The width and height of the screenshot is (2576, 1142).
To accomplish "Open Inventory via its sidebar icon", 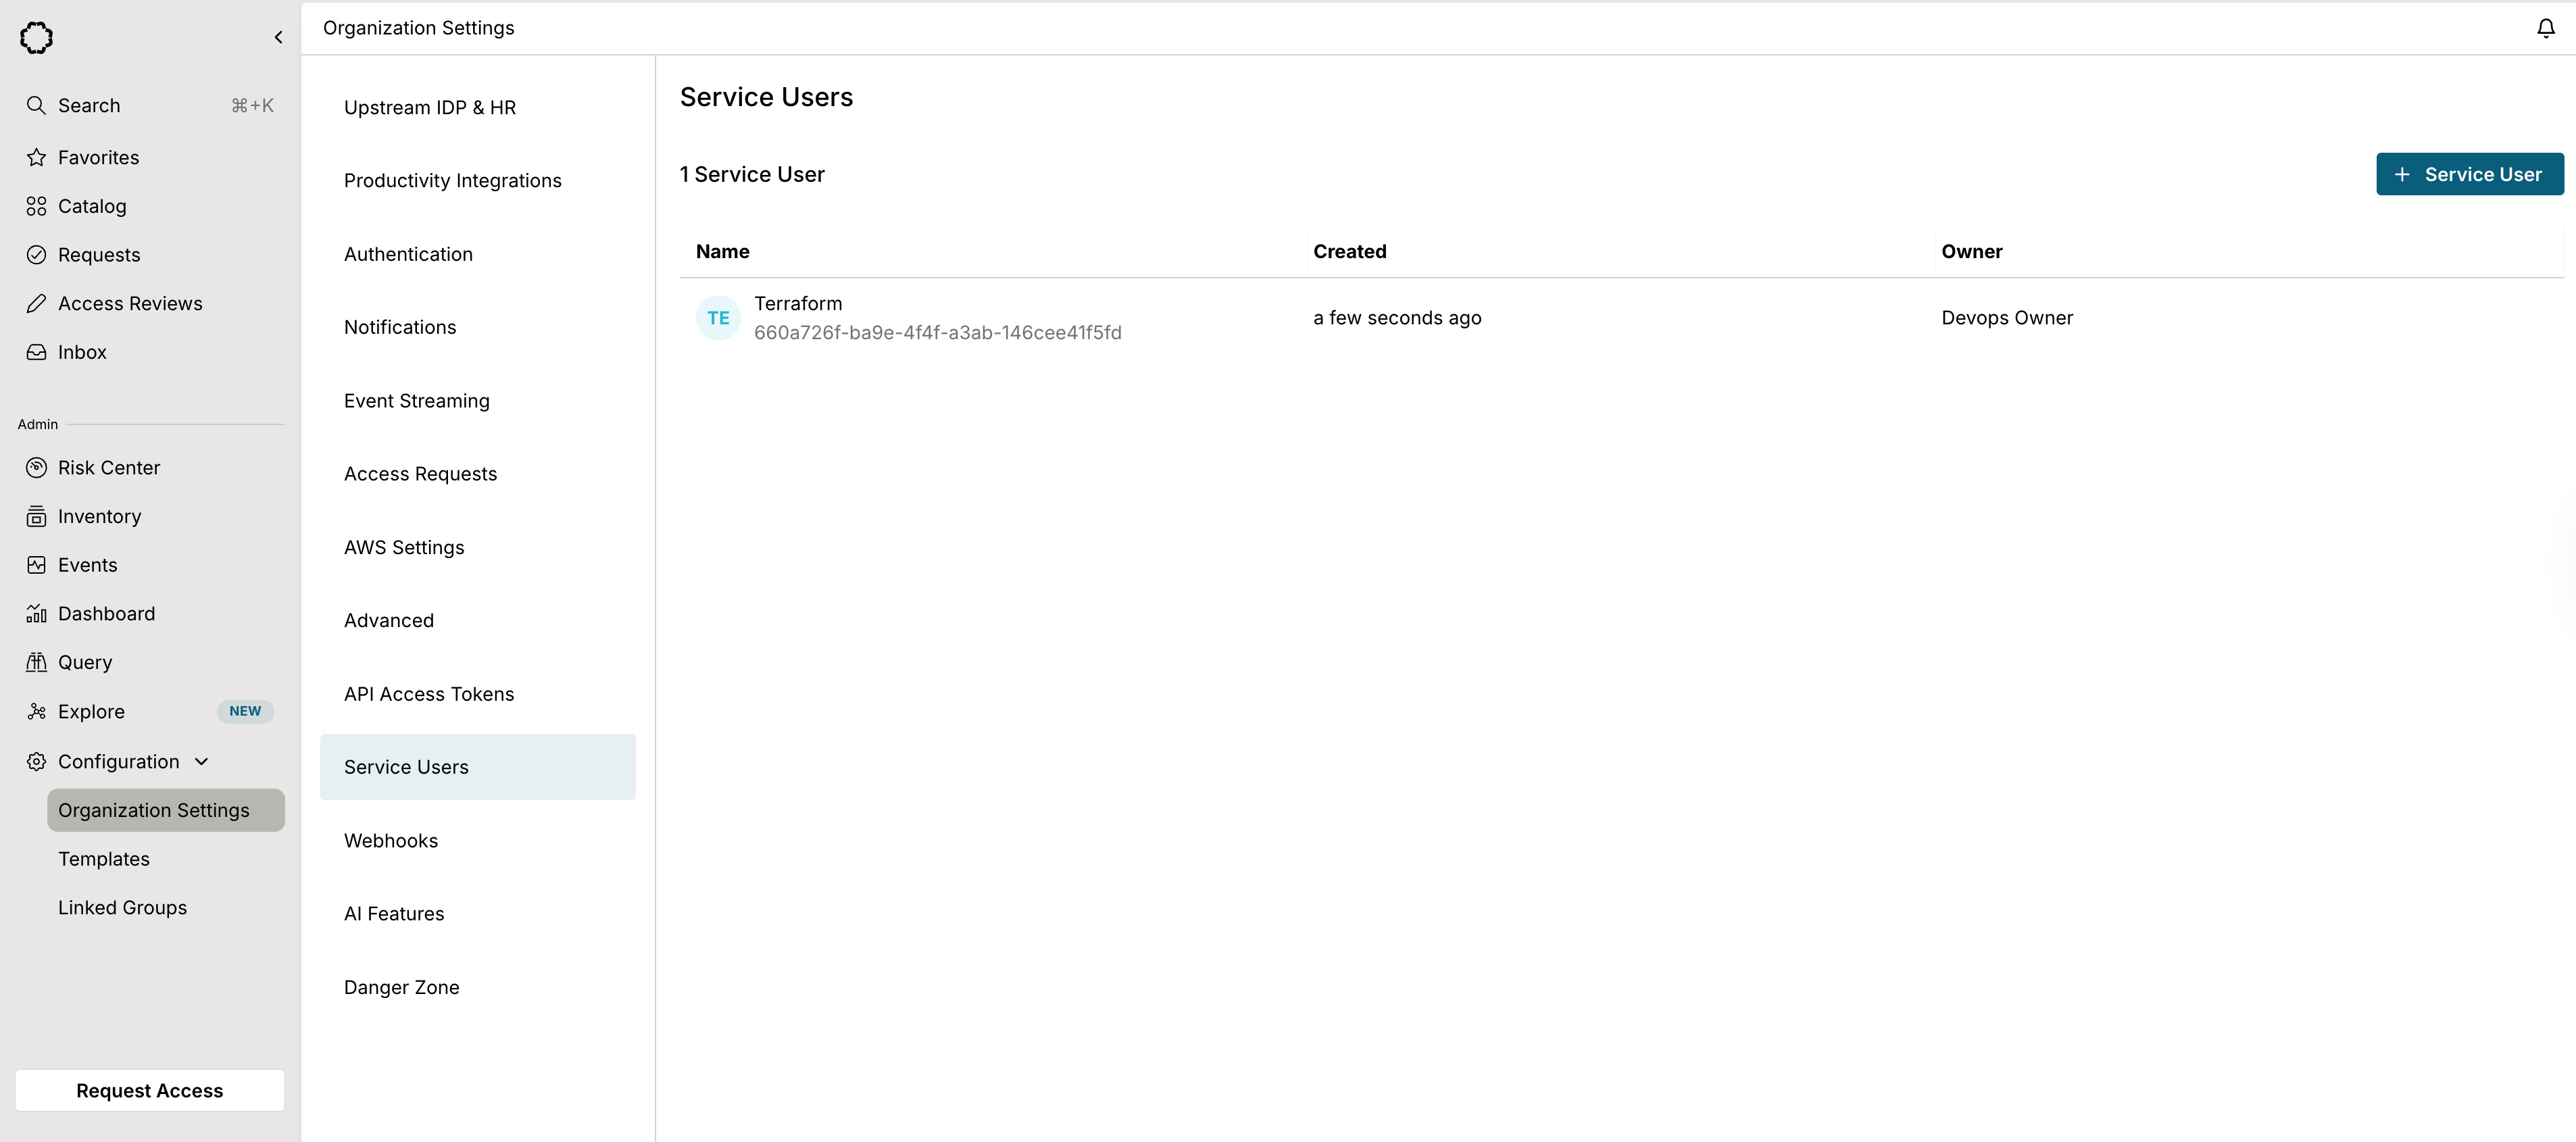I will pyautogui.click(x=36, y=517).
